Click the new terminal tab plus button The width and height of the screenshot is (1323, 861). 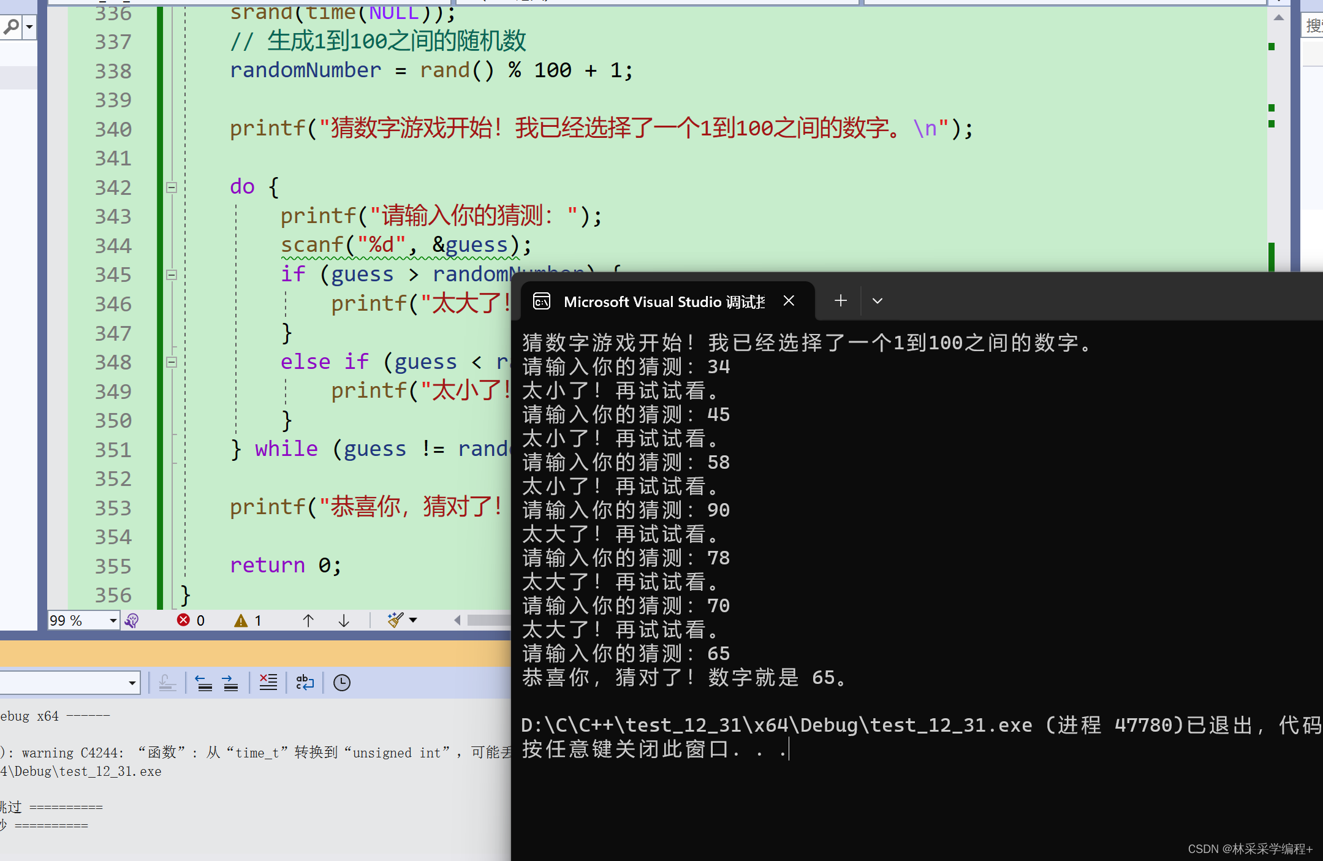click(838, 301)
